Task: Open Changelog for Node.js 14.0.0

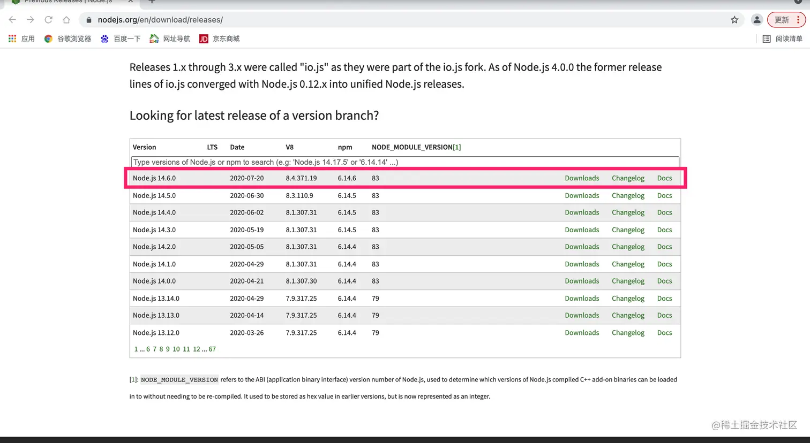Action: point(628,281)
